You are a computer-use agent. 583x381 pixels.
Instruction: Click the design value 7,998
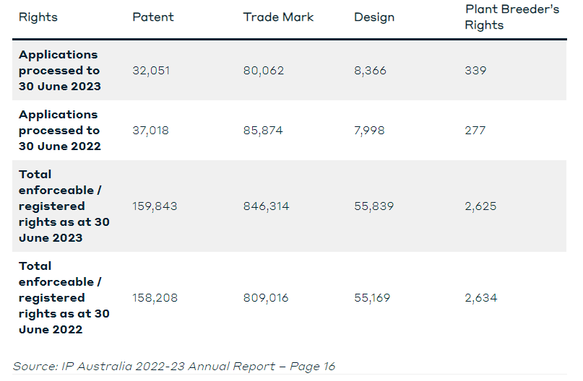369,131
